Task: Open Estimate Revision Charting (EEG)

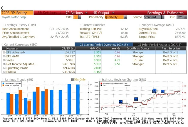Action: point(124,80)
